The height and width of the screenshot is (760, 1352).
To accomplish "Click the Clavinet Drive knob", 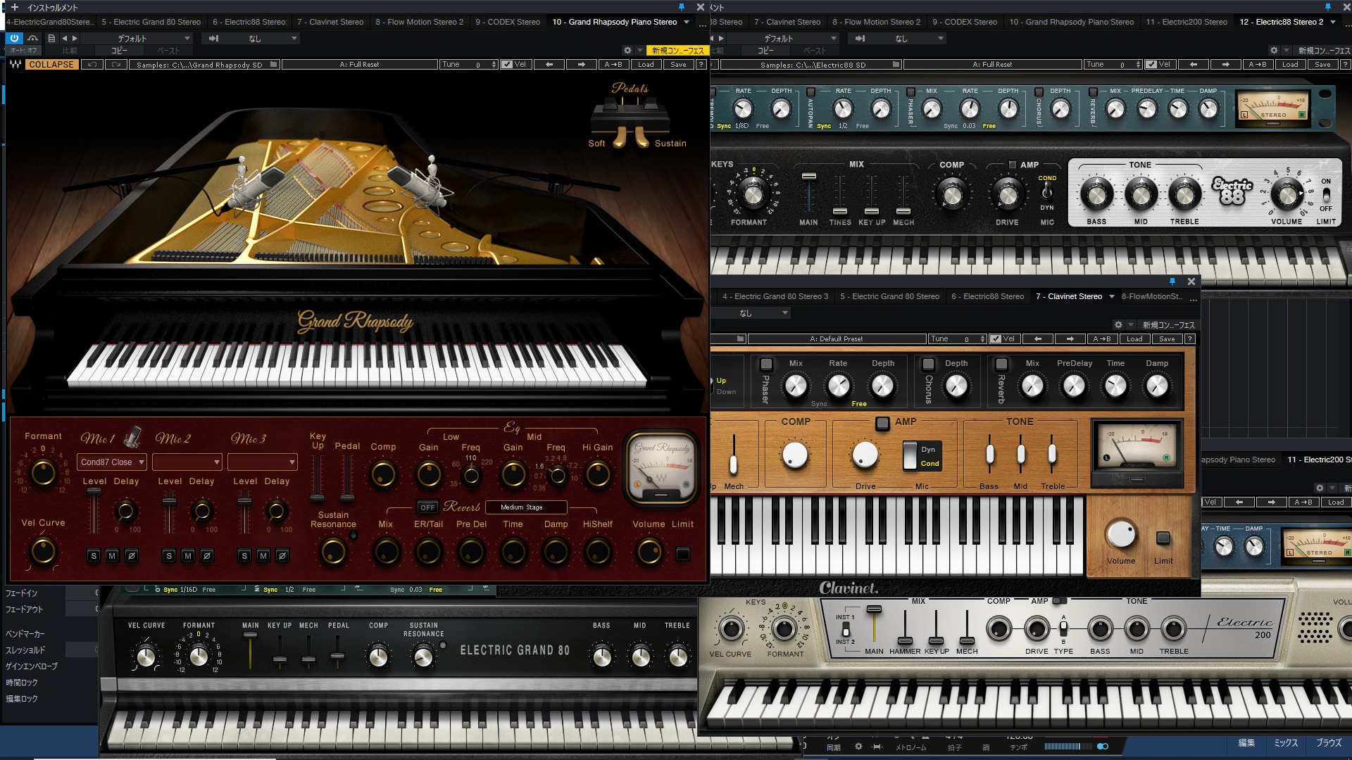I will coord(865,455).
